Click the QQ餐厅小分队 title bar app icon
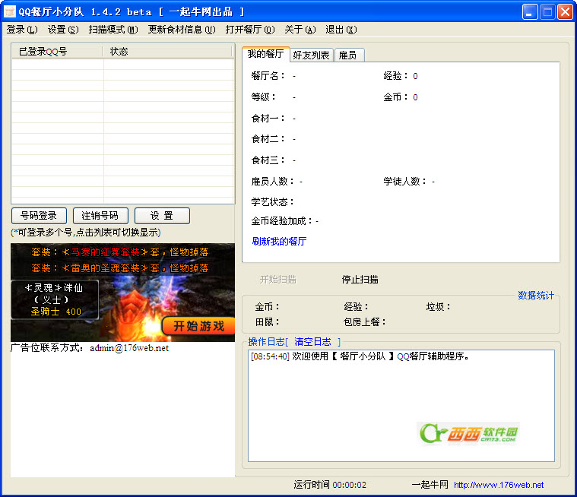Viewport: 577px width, 497px height. (10, 11)
